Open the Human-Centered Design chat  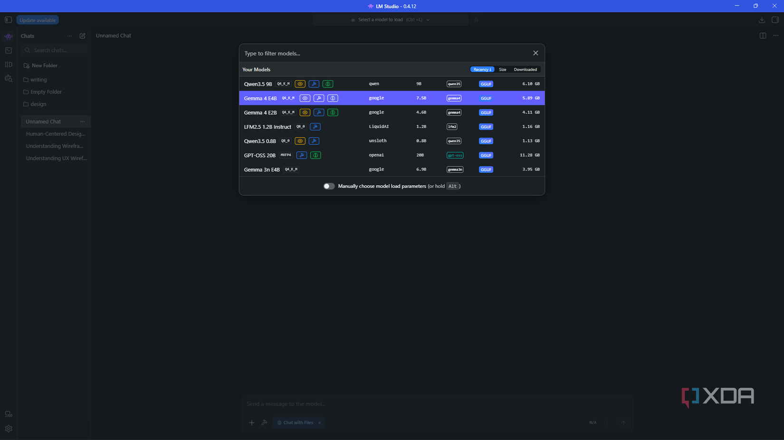coord(56,134)
